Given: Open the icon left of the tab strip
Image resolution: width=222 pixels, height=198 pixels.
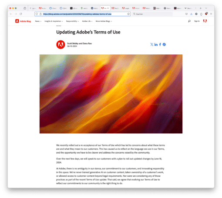Looking at the screenshot, I should pyautogui.click(x=25, y=8).
